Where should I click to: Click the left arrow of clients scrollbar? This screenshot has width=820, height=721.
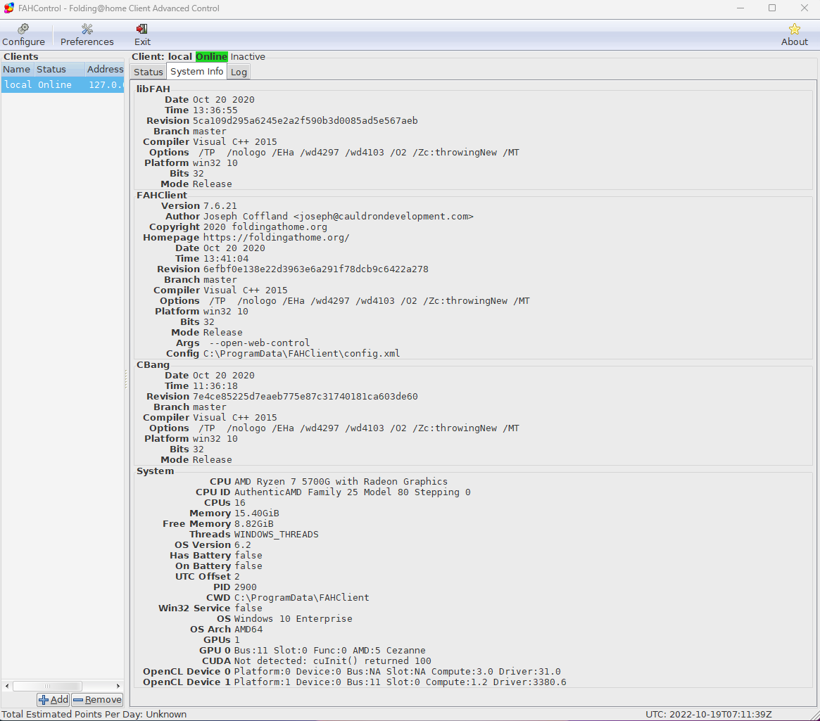pyautogui.click(x=7, y=686)
